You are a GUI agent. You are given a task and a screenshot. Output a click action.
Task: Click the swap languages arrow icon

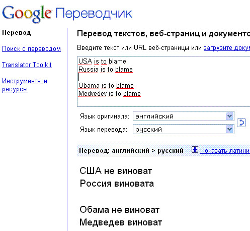(x=241, y=123)
